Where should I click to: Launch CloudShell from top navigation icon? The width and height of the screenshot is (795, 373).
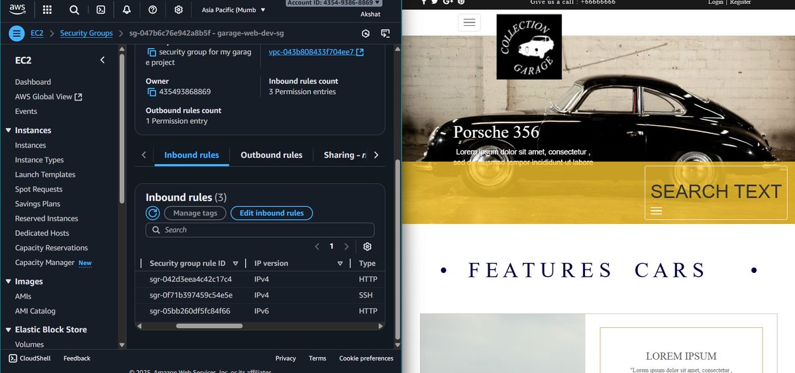tap(101, 10)
